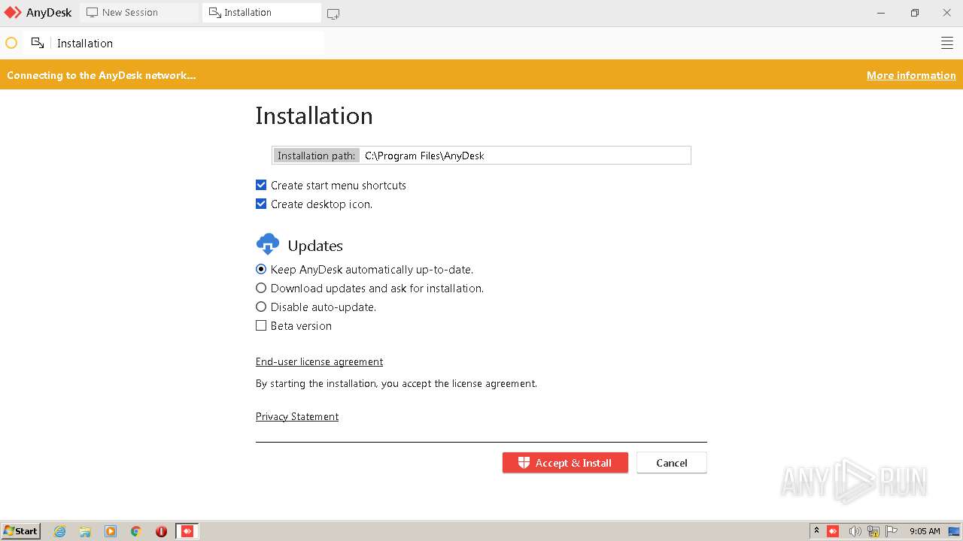This screenshot has width=963, height=541.
Task: Select Keep AnyDesk automatically up-to-date
Action: (x=261, y=269)
